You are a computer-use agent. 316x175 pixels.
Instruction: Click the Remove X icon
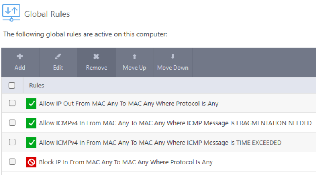click(96, 57)
